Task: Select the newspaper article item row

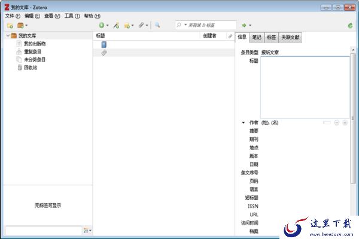Action: point(164,53)
